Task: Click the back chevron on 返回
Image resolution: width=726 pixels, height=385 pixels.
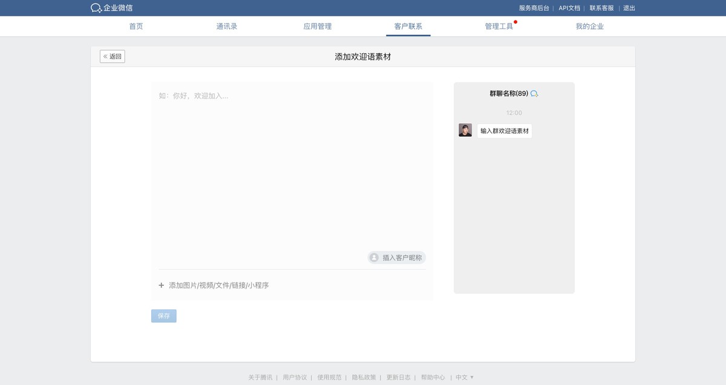Action: [106, 56]
